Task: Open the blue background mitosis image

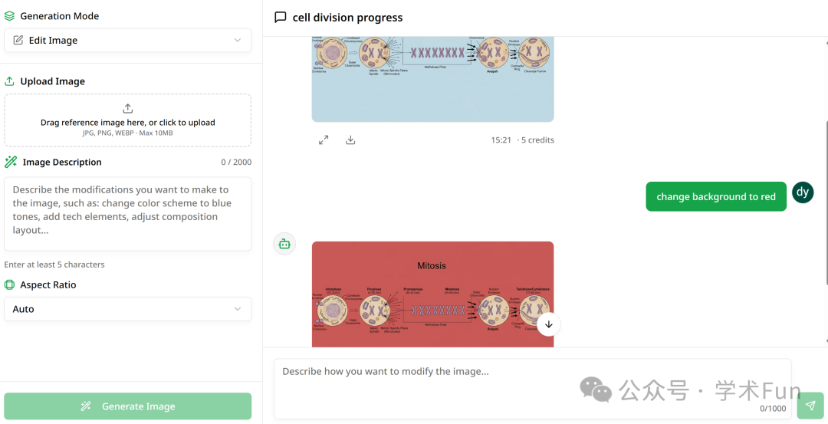Action: pos(432,77)
